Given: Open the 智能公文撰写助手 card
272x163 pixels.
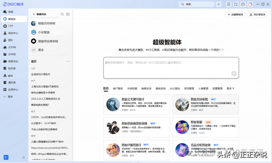Looking at the screenshot, I should 136,104.
